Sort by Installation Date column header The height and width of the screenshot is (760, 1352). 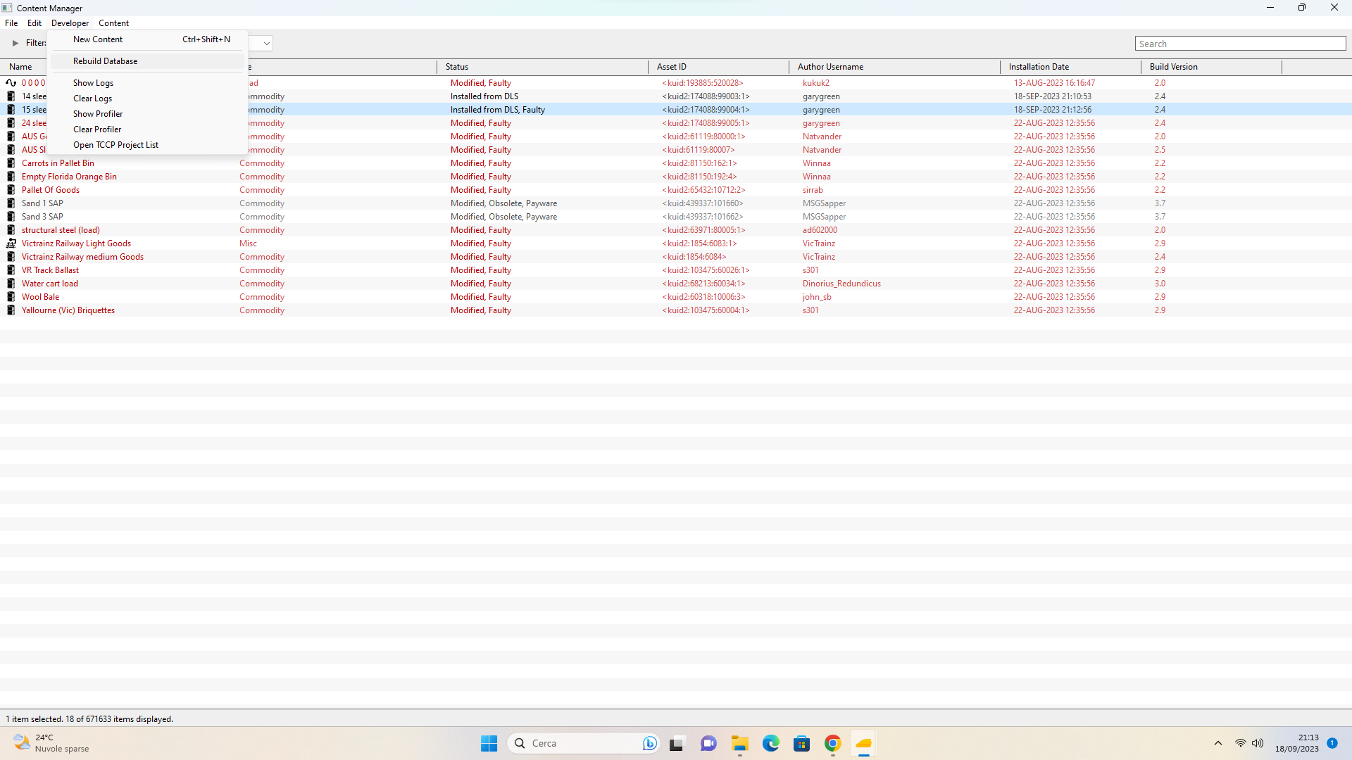pyautogui.click(x=1070, y=67)
